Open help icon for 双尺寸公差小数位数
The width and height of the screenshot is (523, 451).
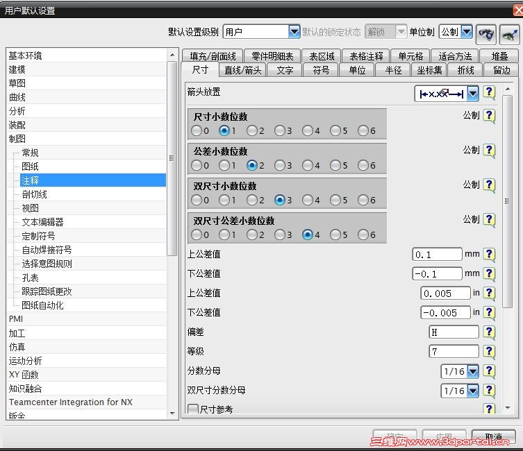489,220
